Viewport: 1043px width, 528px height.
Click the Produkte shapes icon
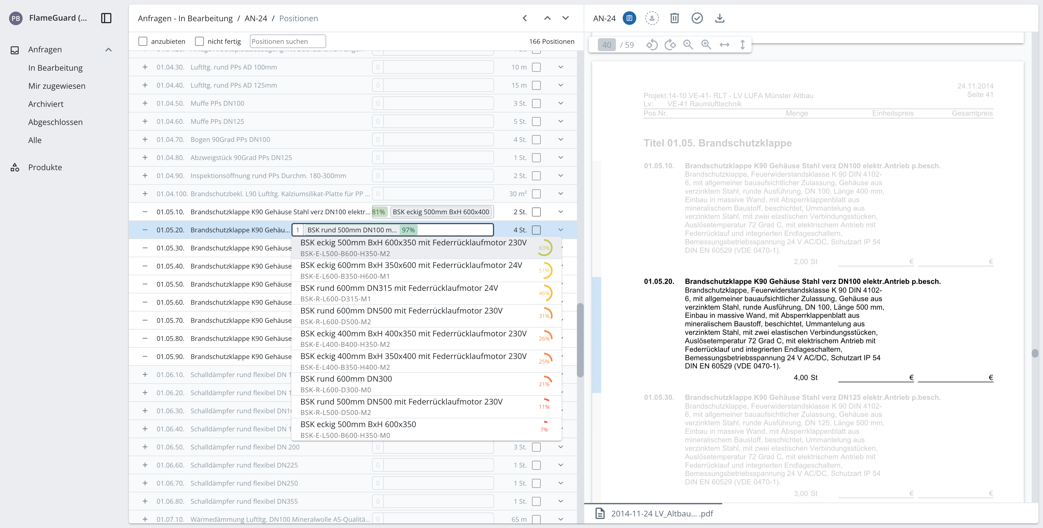[x=15, y=167]
